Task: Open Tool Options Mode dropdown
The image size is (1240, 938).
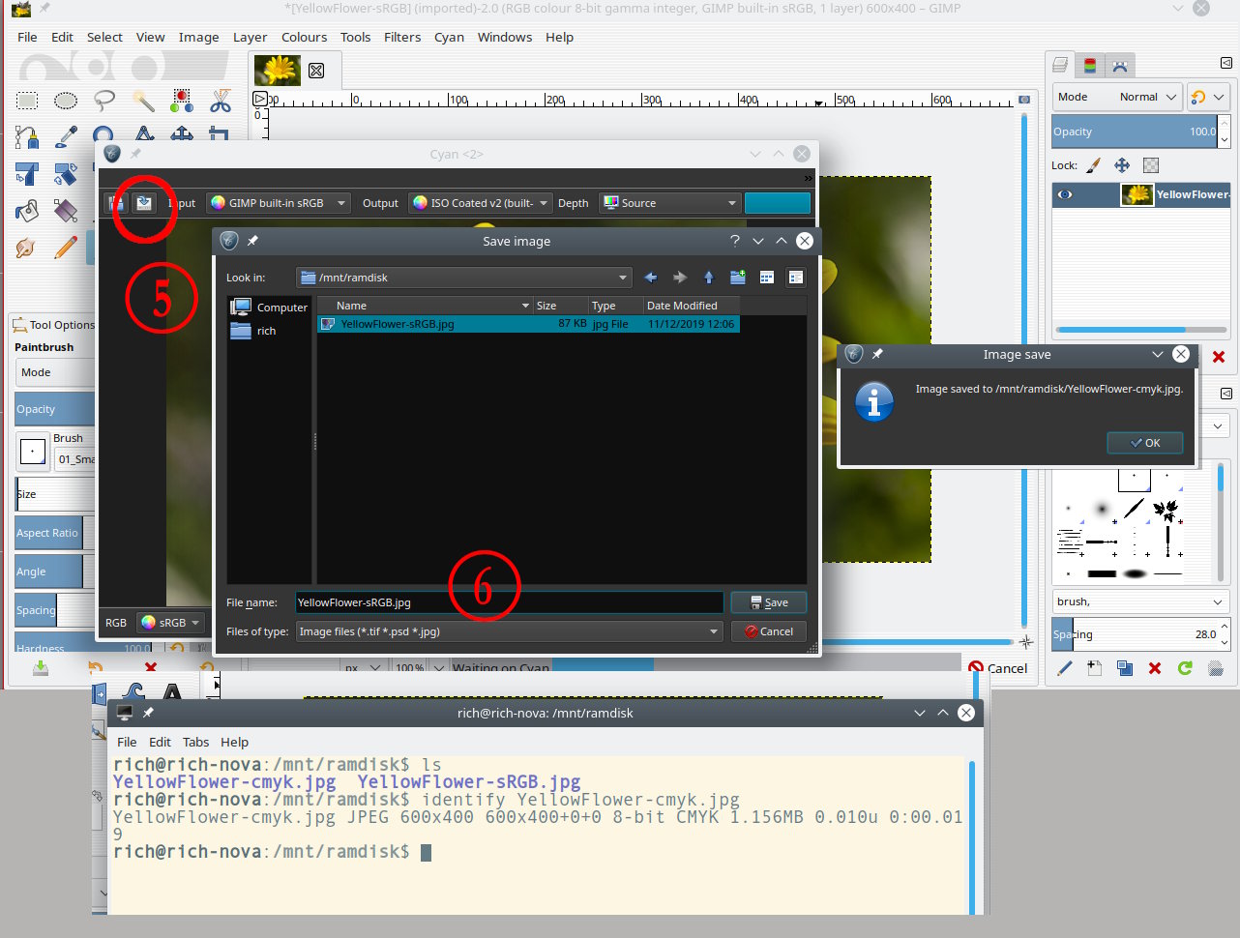Action: tap(56, 372)
